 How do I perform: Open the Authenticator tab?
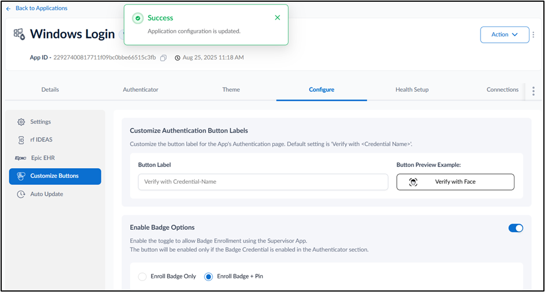coord(141,90)
